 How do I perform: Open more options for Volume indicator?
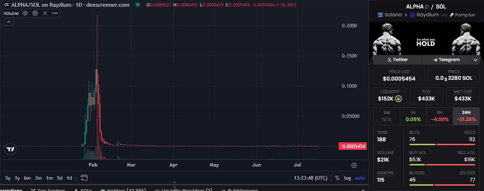(55, 13)
